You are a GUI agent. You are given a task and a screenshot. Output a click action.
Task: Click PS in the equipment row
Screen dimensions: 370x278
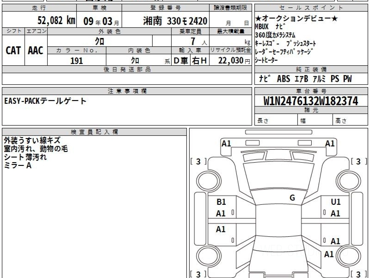click(335, 79)
